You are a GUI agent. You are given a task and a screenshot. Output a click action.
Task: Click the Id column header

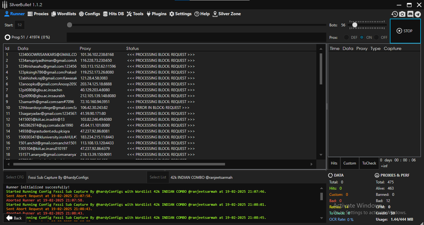pos(7,48)
